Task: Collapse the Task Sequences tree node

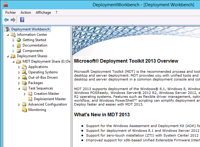Action: click(x=19, y=89)
